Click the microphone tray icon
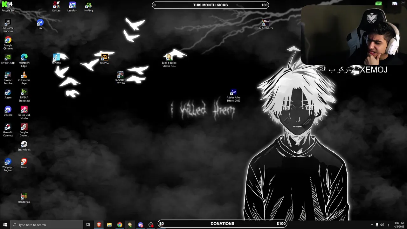The image size is (407, 229). [377, 225]
